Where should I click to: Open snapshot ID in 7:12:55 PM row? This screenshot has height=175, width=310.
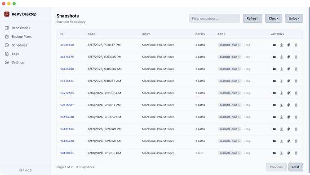click(67, 153)
